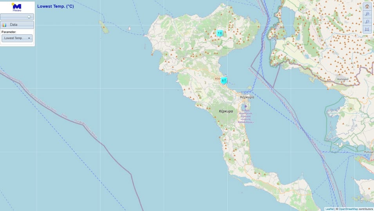Click the cloud icon in the left panel
The image size is (374, 211).
29,17
